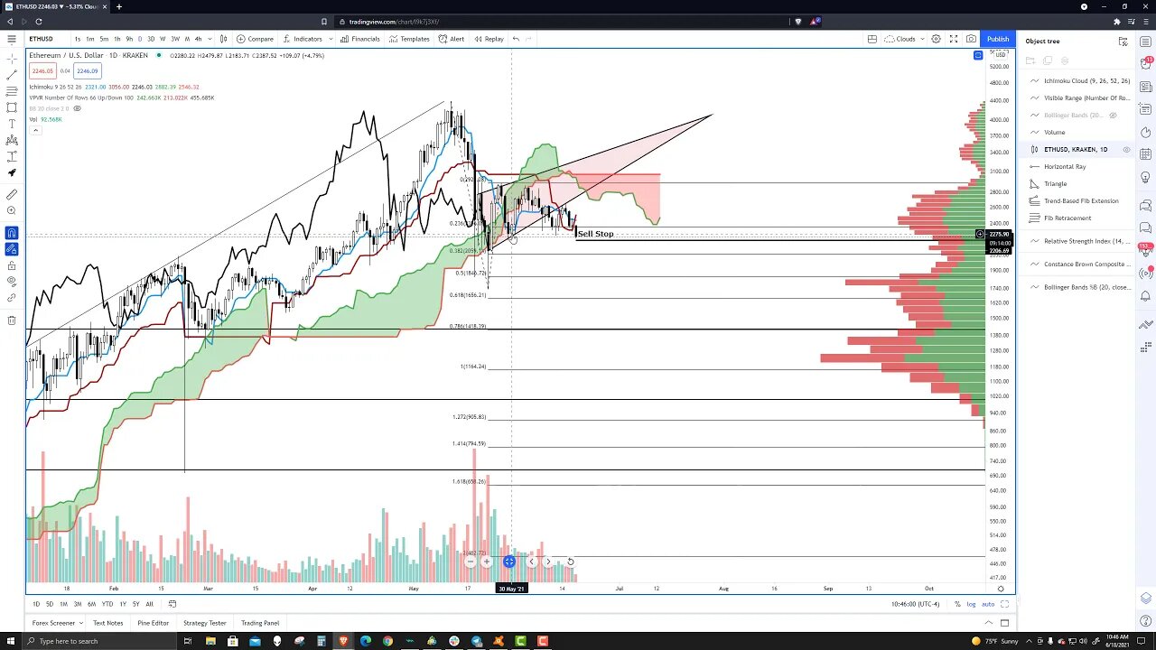This screenshot has height=650, width=1156.
Task: Click the trash icon to remove drawings
Action: click(12, 320)
